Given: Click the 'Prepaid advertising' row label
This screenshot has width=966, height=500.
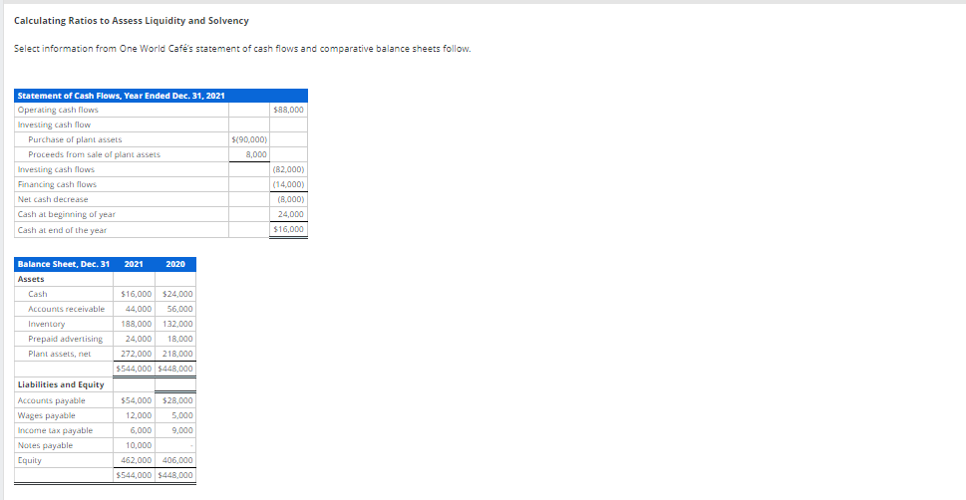Looking at the screenshot, I should tap(66, 340).
